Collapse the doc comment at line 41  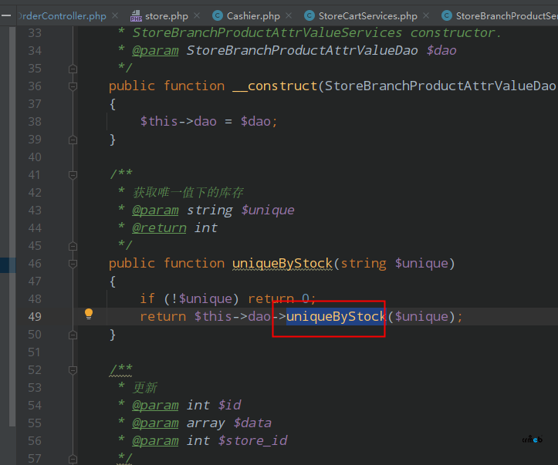[x=73, y=175]
